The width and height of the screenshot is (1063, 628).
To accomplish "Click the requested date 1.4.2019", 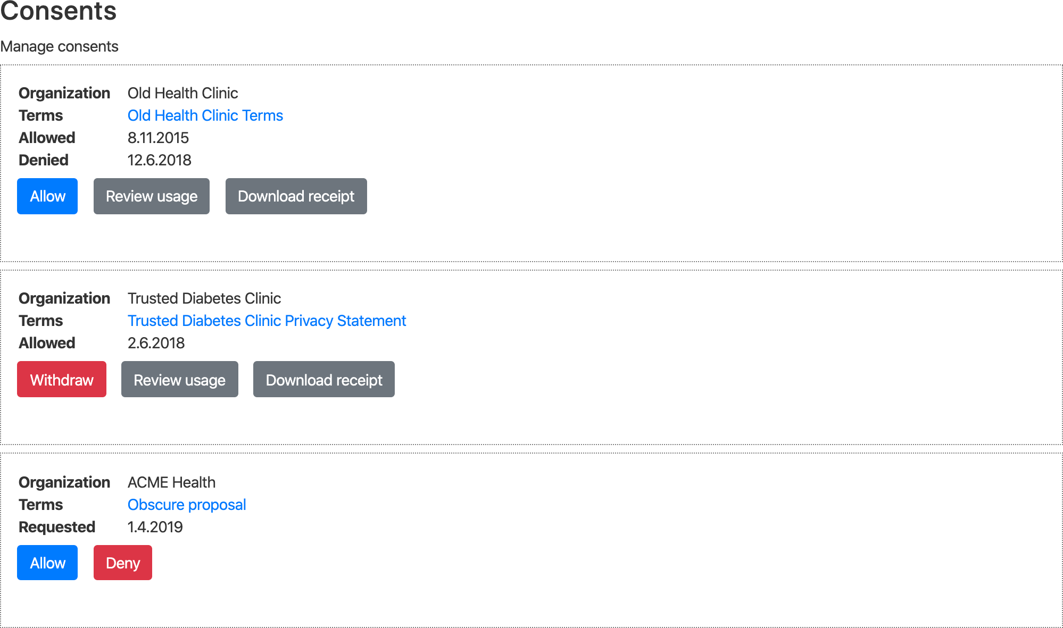I will coord(155,527).
